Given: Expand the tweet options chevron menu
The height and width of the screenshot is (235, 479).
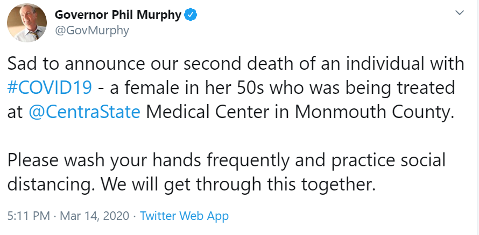Looking at the screenshot, I should point(459,12).
